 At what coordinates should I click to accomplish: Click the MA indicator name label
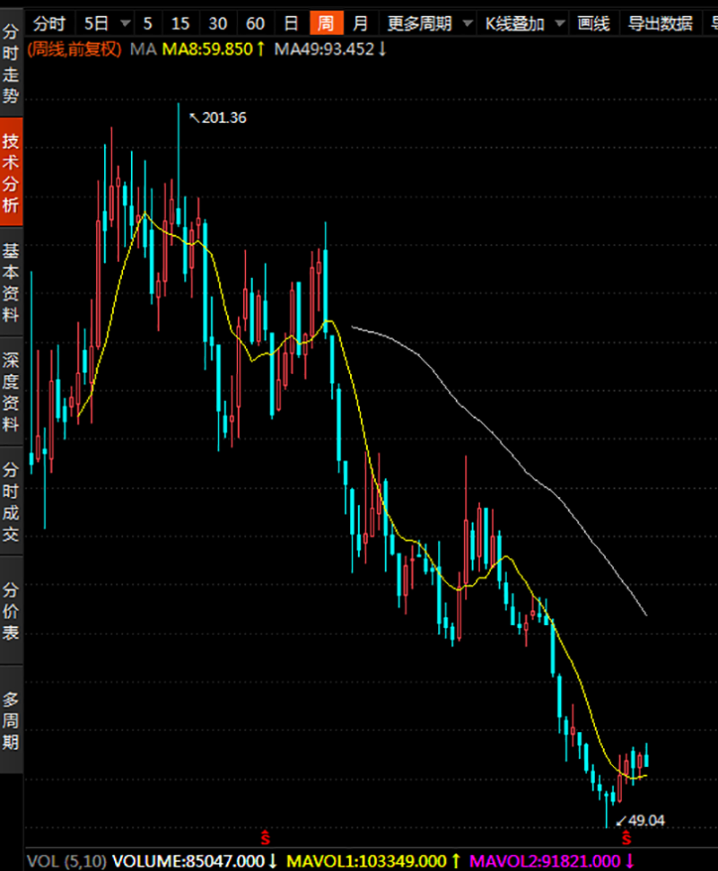tap(143, 49)
